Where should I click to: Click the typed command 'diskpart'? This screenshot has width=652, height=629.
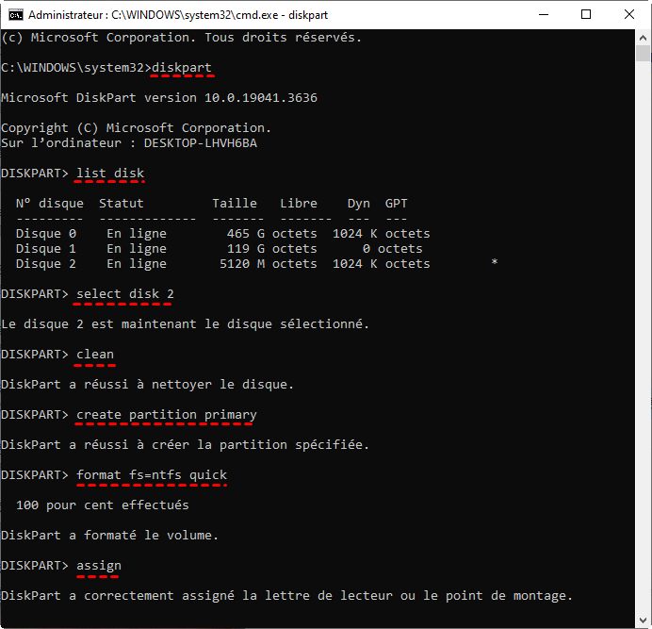pyautogui.click(x=182, y=68)
